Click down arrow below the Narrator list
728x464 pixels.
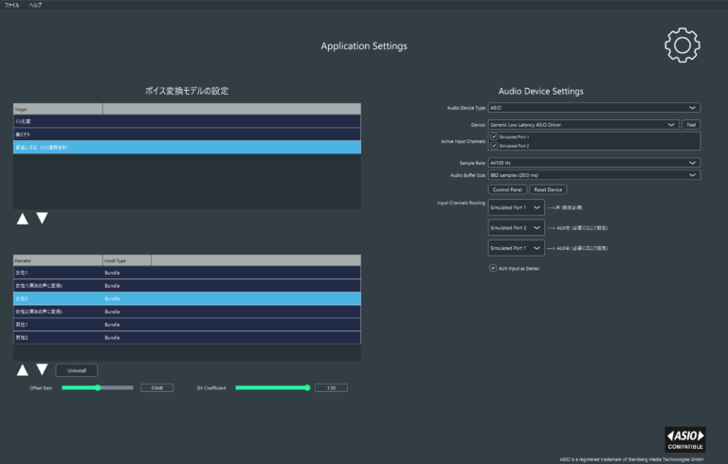[42, 369]
